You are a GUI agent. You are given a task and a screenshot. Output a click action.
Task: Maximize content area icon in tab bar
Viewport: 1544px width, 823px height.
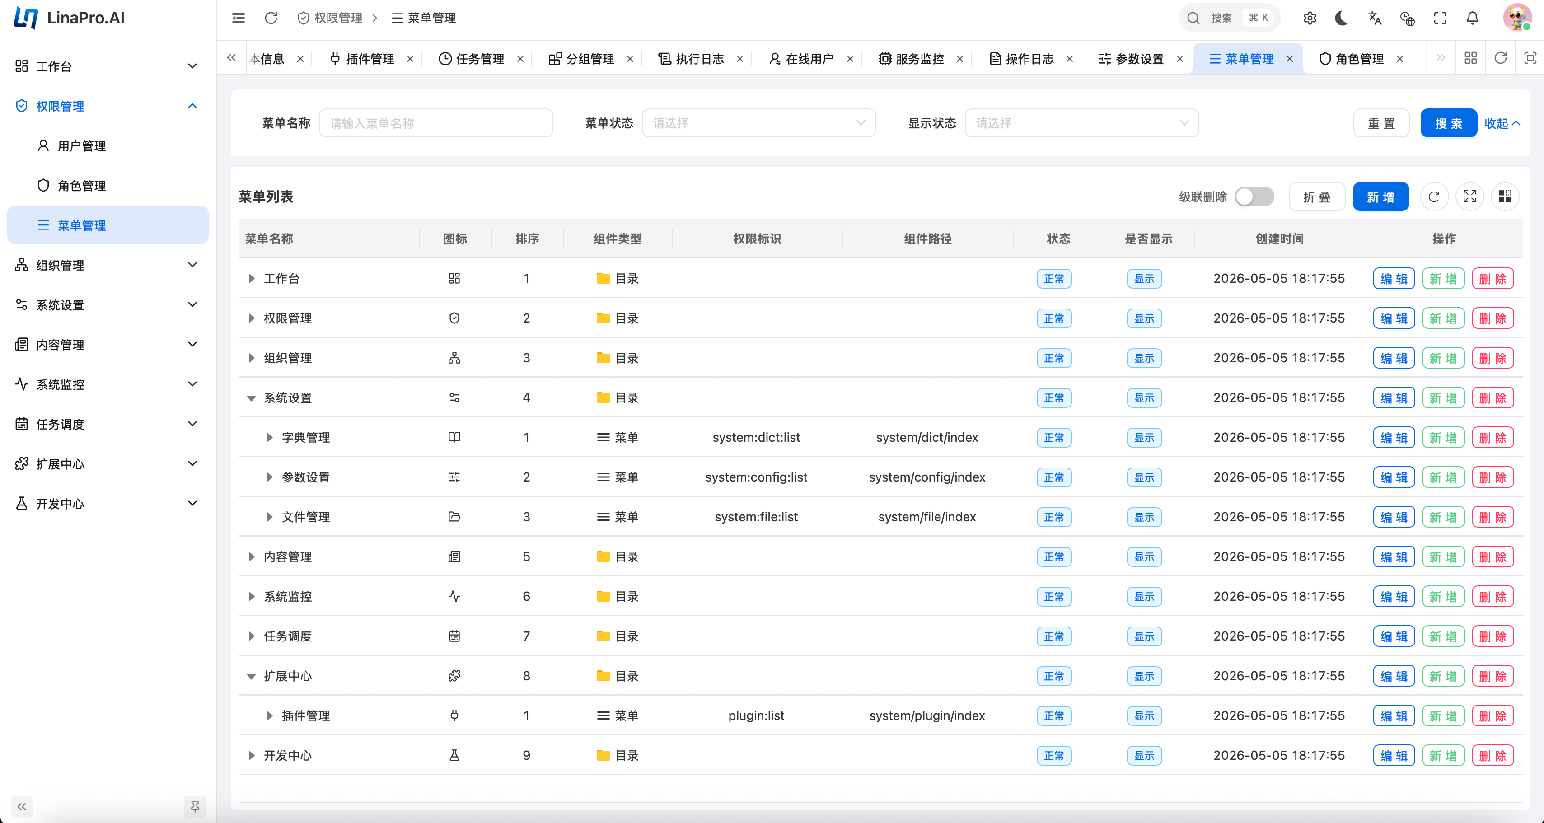1530,58
